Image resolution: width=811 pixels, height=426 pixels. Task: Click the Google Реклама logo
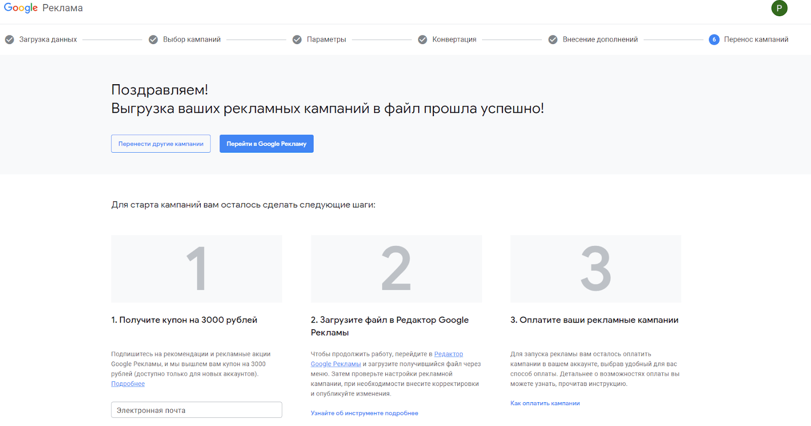coord(43,8)
